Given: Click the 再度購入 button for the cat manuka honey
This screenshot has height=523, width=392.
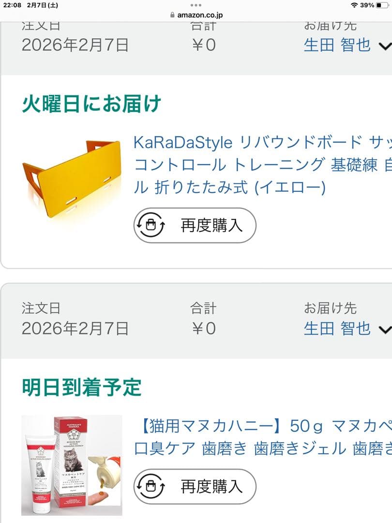Looking at the screenshot, I should coord(195,486).
